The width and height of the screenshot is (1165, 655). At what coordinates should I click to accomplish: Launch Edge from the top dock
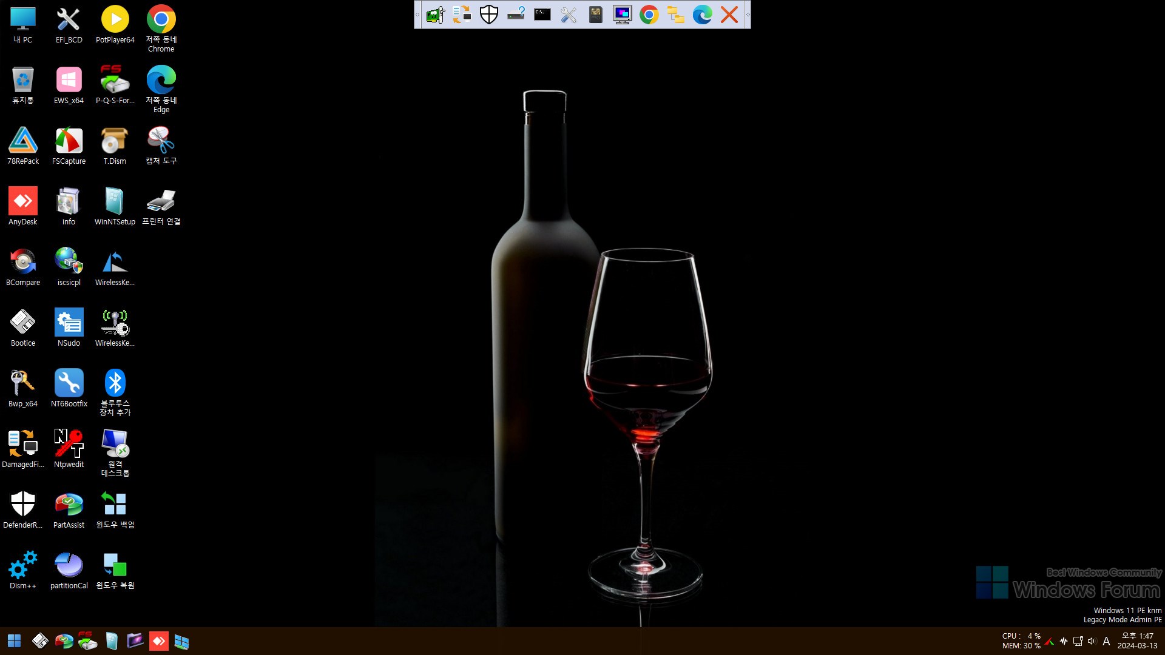(703, 15)
